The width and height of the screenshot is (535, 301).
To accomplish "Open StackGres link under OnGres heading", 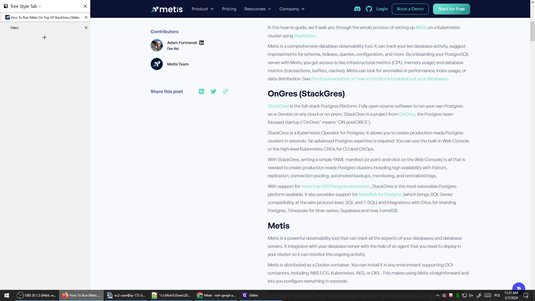I will click(x=278, y=106).
